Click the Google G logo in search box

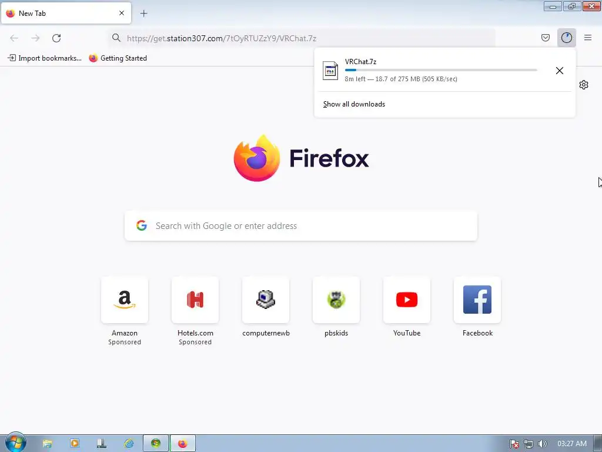142,225
